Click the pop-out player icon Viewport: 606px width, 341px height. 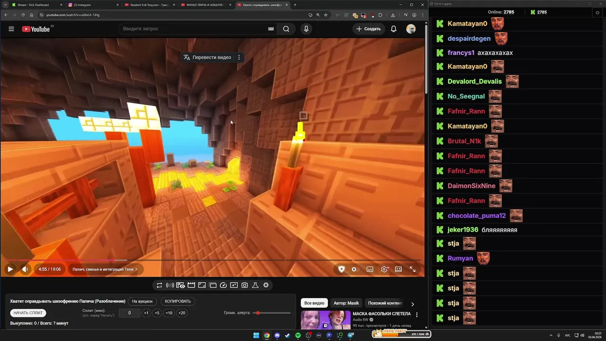(x=213, y=285)
